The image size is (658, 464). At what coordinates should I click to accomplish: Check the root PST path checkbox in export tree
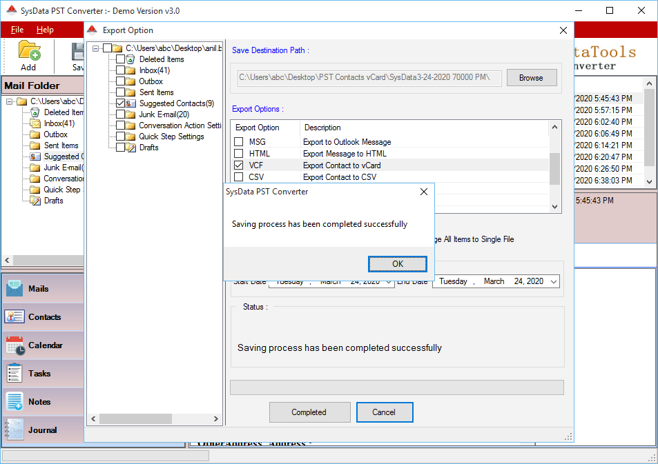pos(107,48)
